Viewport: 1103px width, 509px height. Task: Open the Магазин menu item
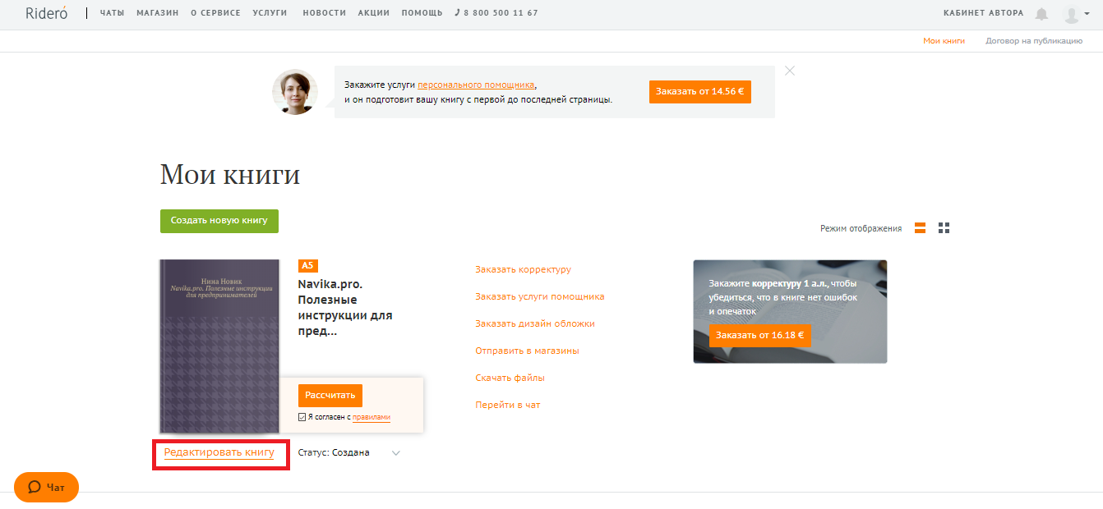coord(157,13)
